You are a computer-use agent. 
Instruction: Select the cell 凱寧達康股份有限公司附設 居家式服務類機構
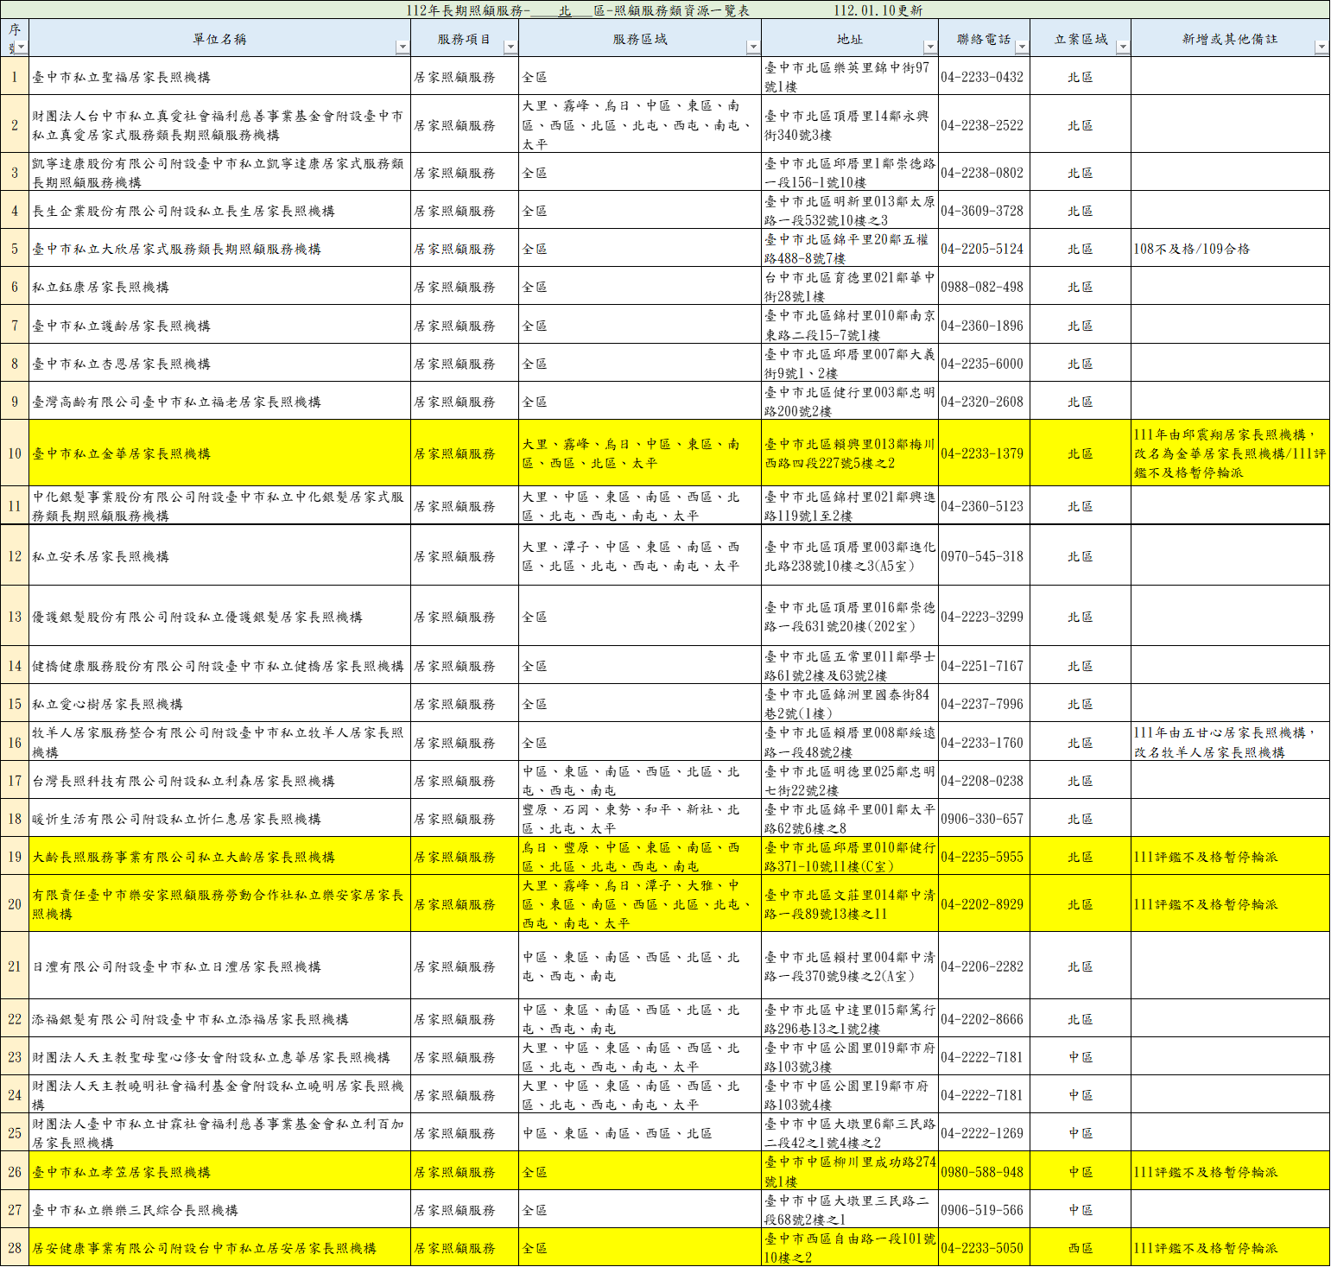(219, 173)
